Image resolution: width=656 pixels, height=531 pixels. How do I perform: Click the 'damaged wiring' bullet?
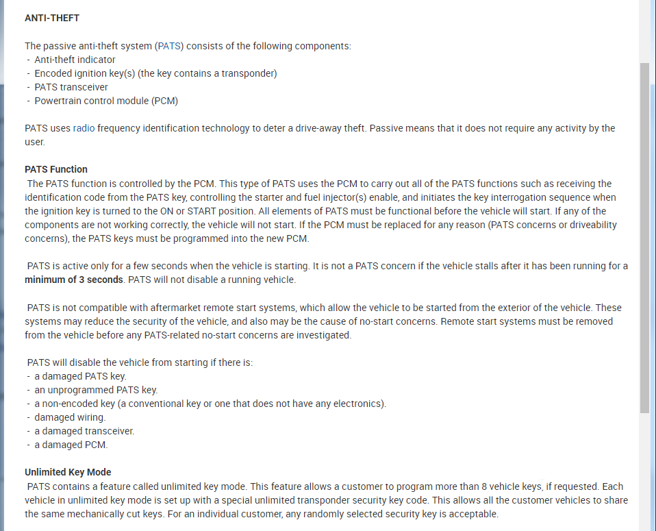[71, 417]
